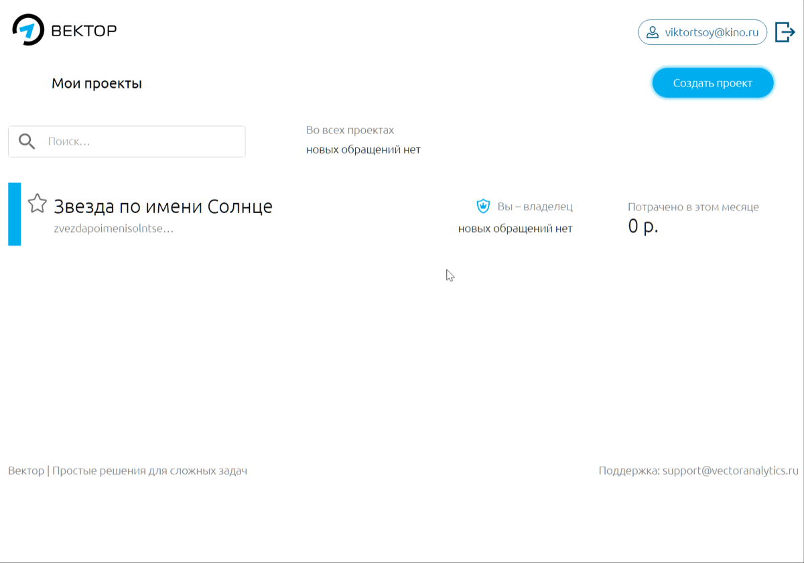Screen dimensions: 804x563
Task: Click the 0 р. monthly spending amount
Action: tap(643, 227)
